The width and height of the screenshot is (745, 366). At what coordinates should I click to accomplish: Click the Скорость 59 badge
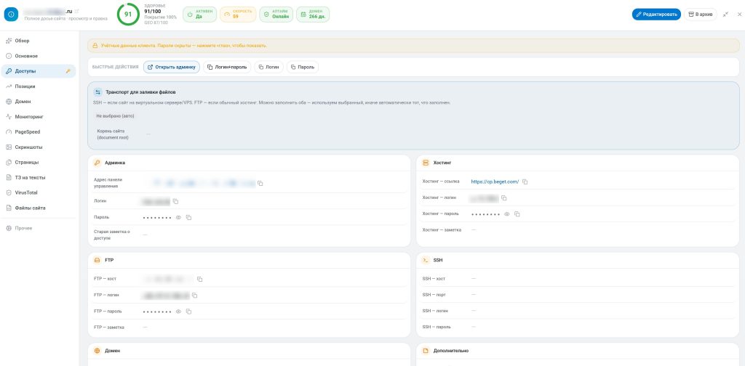[x=238, y=15]
